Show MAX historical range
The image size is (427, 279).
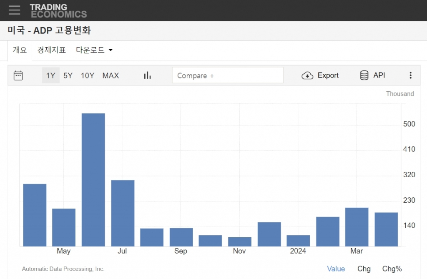pos(111,75)
